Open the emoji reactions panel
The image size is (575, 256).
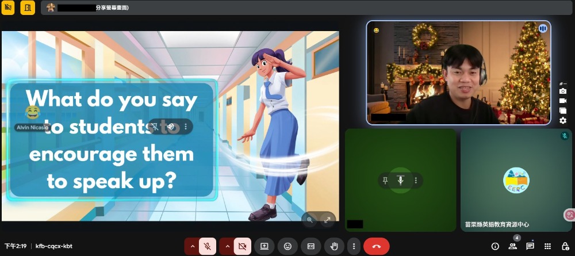[287, 246]
